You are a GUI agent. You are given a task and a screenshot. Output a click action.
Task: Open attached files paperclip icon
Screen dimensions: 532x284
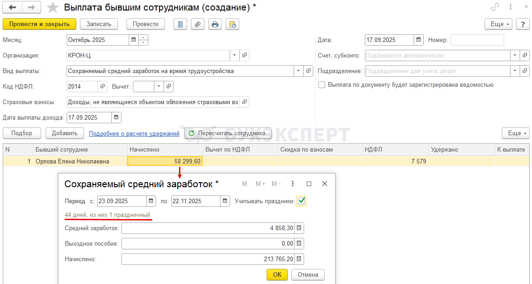(x=197, y=24)
